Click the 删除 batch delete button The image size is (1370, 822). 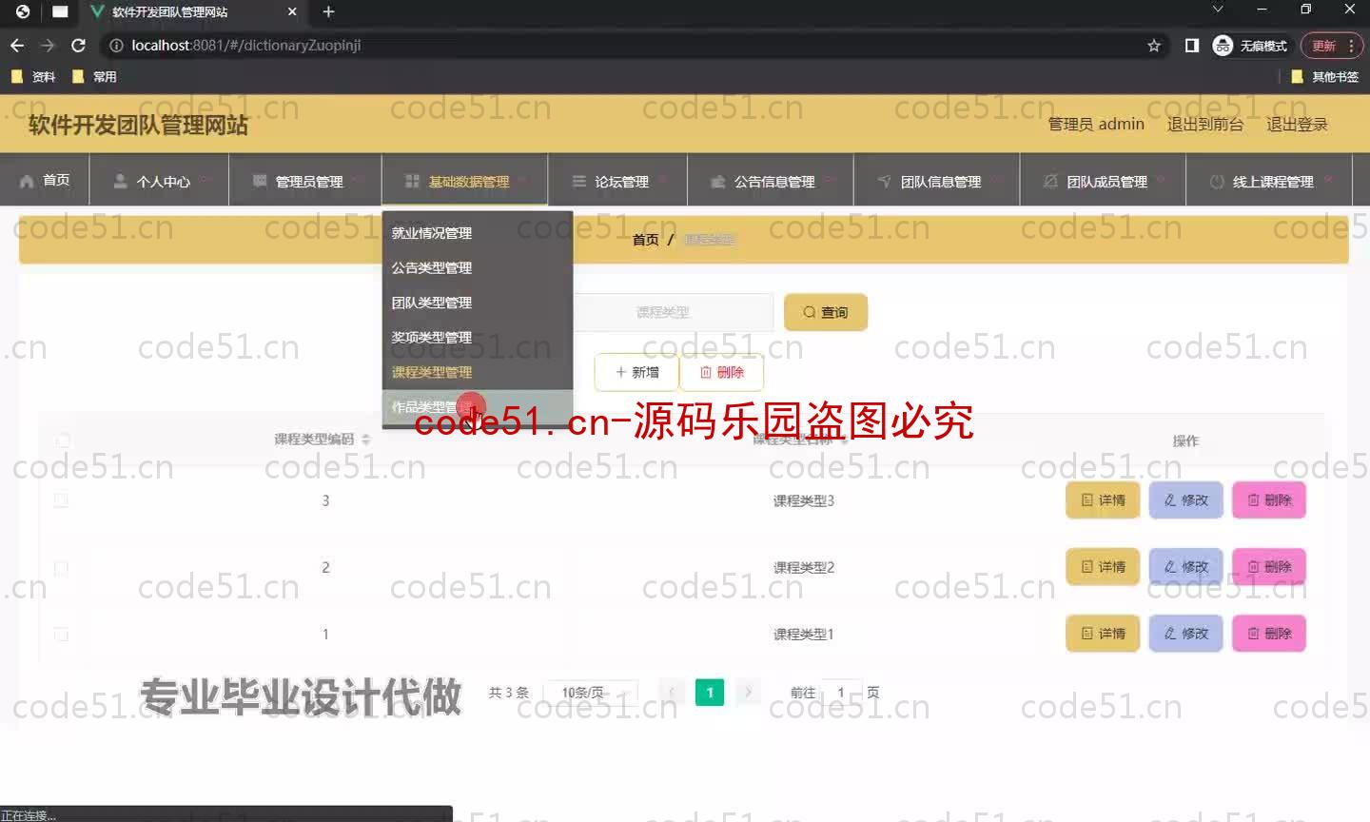(721, 372)
